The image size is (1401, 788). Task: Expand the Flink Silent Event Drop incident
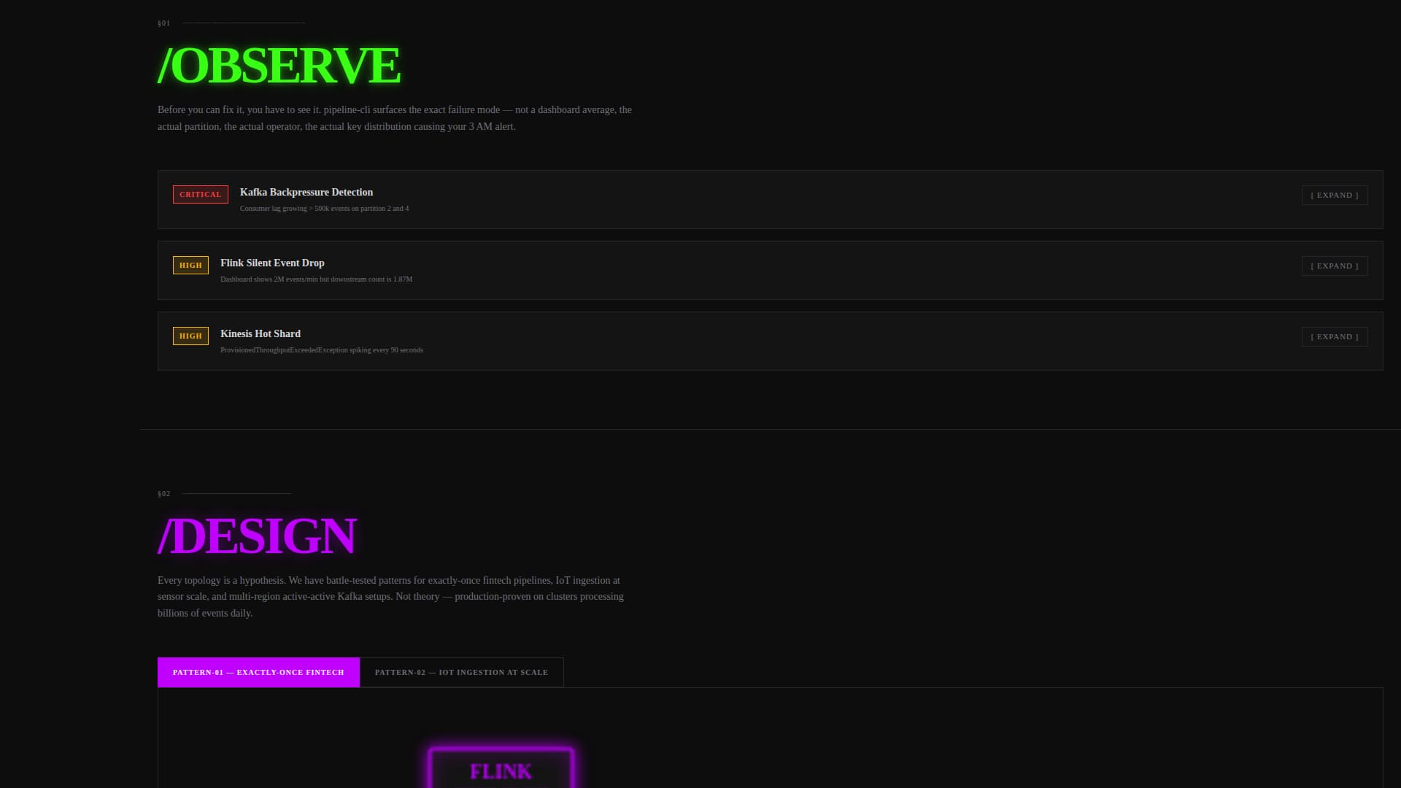pyautogui.click(x=1334, y=266)
